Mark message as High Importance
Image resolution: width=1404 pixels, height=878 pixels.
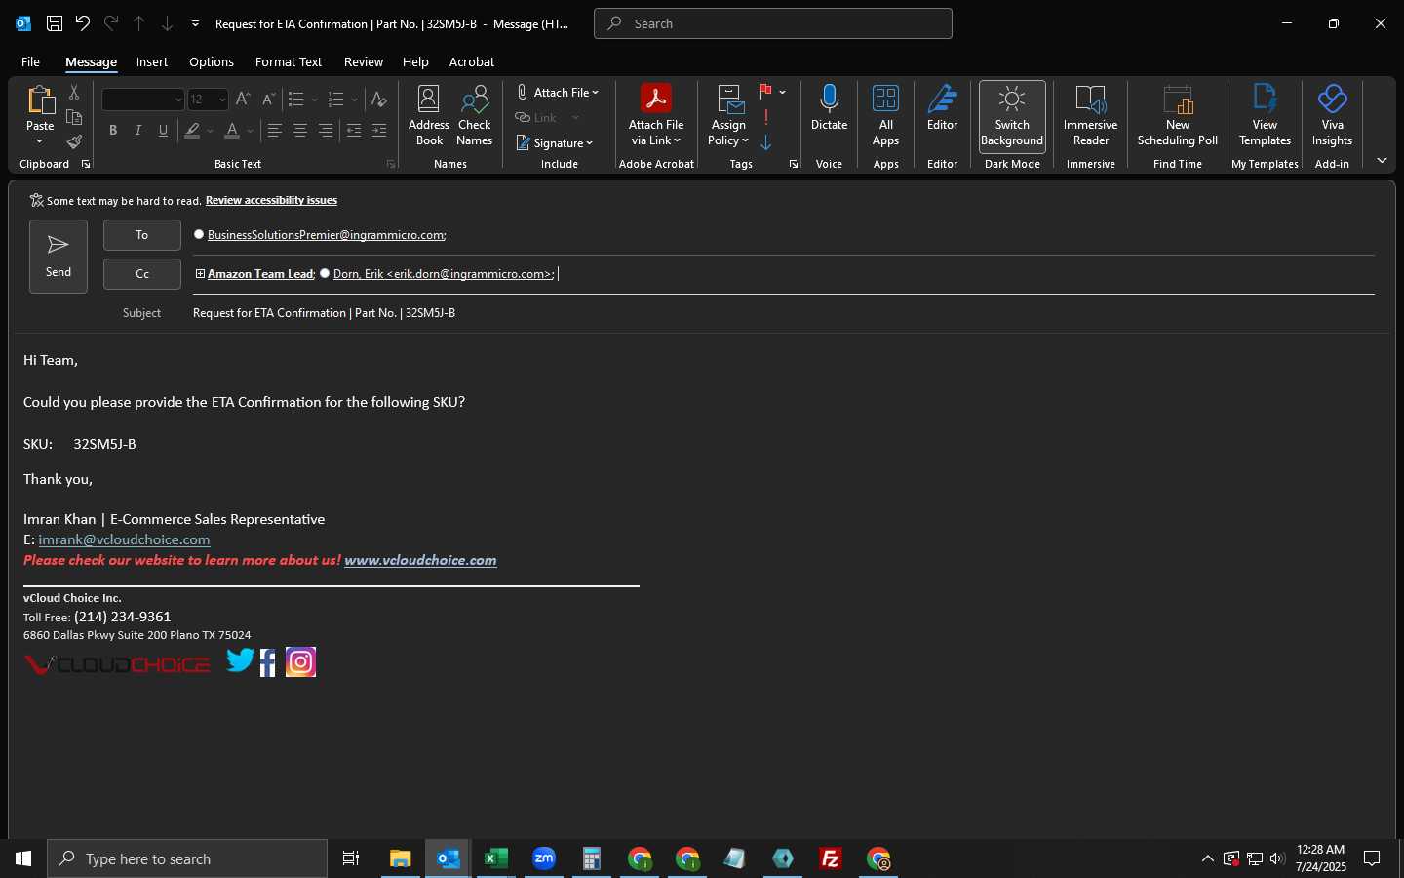pyautogui.click(x=766, y=117)
